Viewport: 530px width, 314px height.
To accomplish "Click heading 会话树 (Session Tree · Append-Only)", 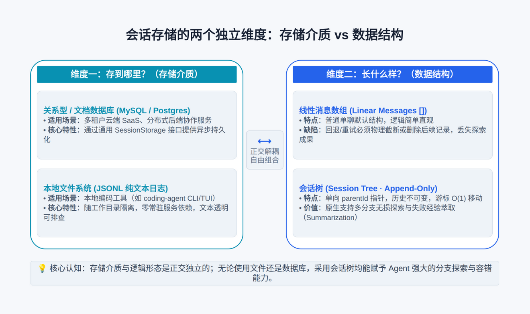I will [368, 189].
